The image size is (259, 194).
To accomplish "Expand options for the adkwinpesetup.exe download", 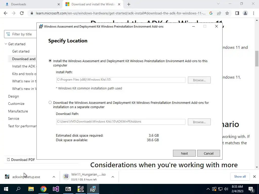I will [x=54, y=177].
